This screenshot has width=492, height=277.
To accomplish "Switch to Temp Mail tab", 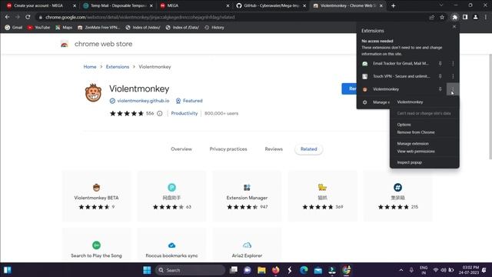I will 118,5.
